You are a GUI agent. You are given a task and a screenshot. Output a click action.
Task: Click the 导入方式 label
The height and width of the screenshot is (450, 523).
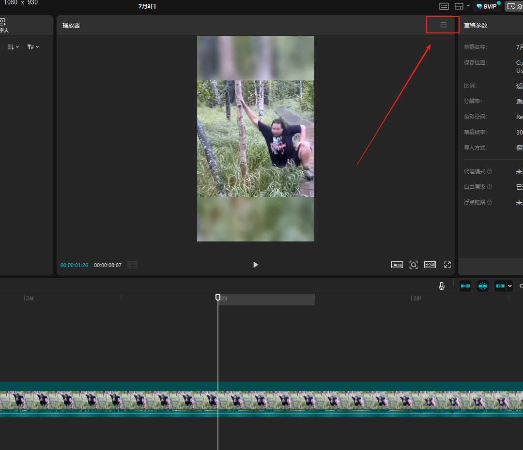pyautogui.click(x=476, y=147)
